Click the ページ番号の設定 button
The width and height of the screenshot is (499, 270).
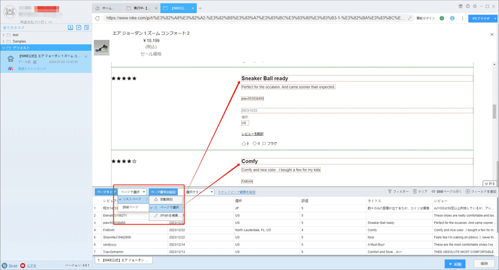tap(163, 192)
